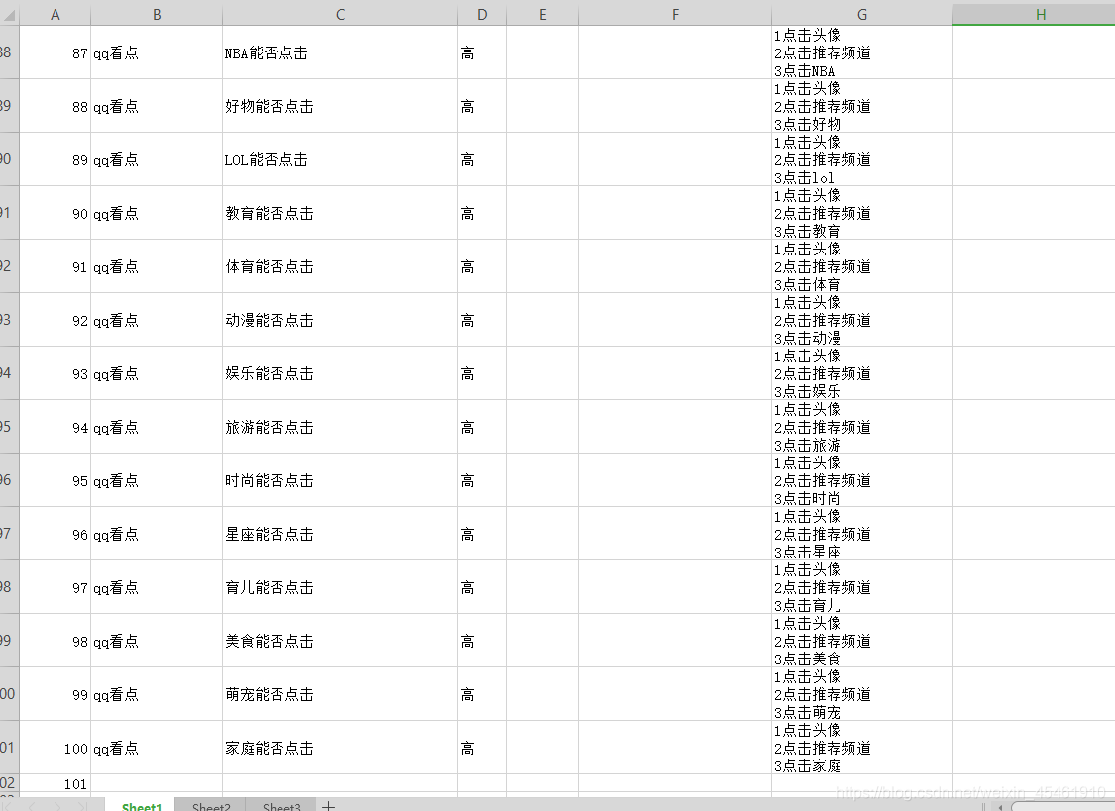Select steps cell ending '3点击动漫'

point(862,320)
